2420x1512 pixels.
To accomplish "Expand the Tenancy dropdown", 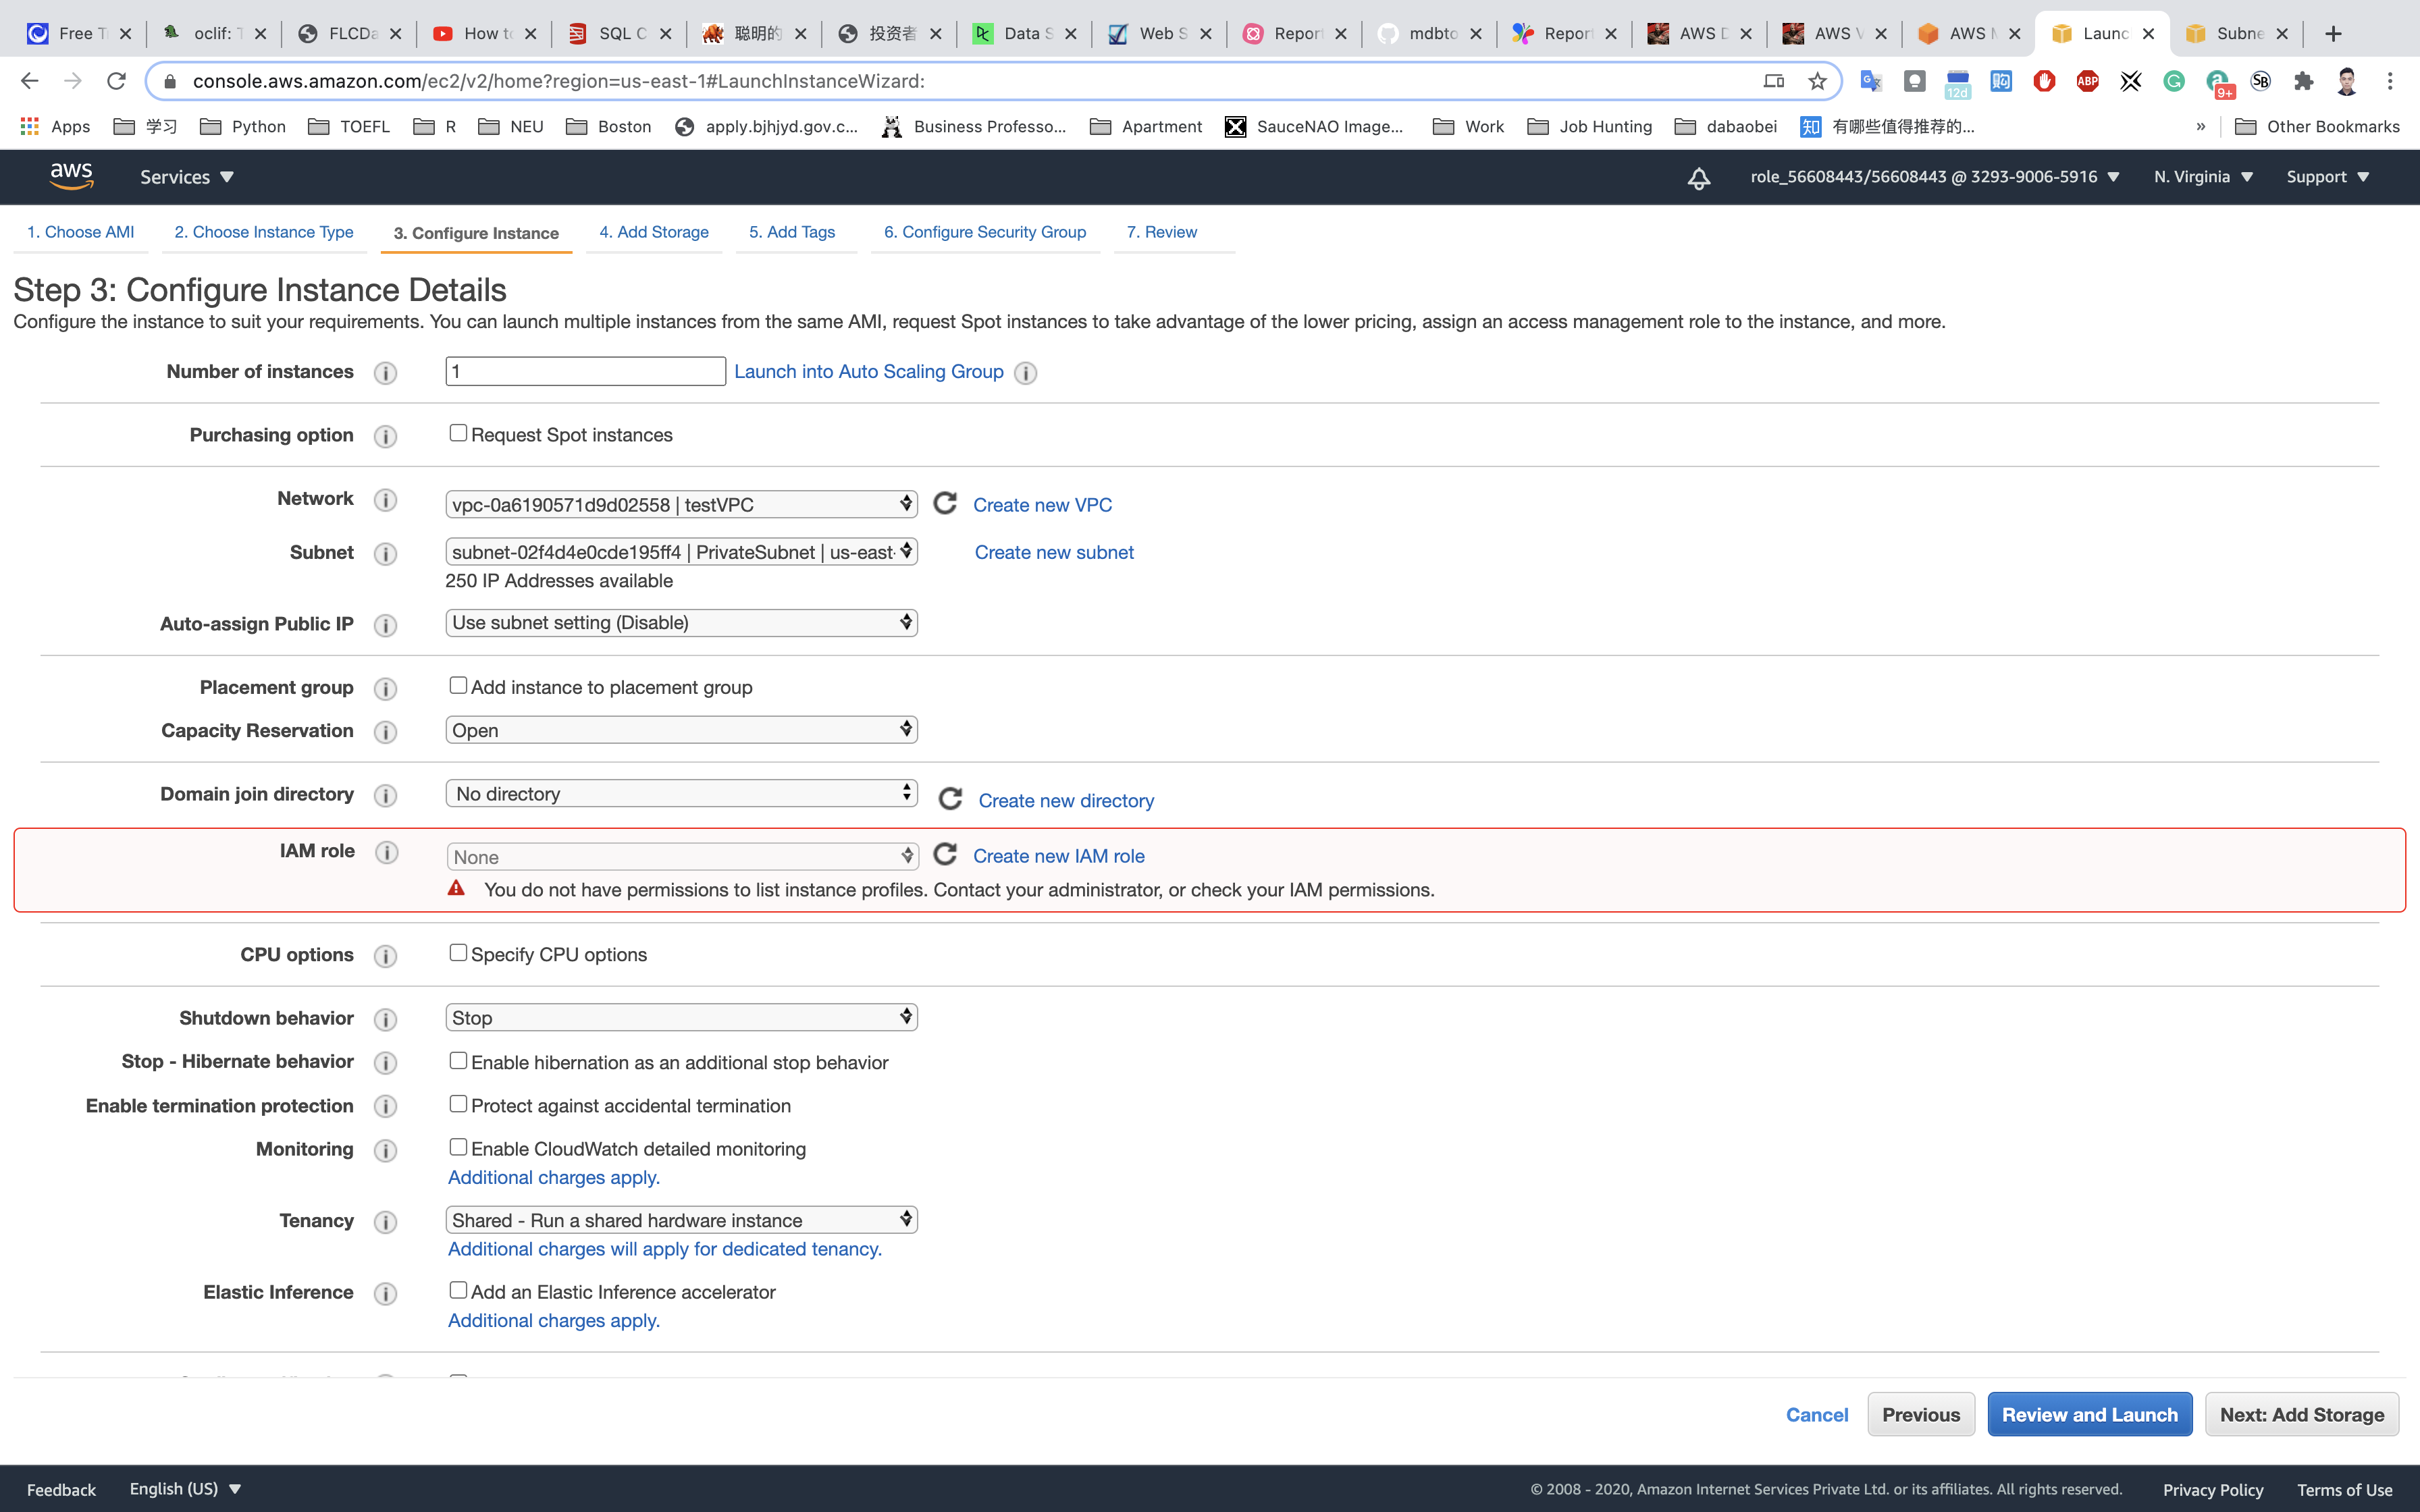I will coord(681,1220).
